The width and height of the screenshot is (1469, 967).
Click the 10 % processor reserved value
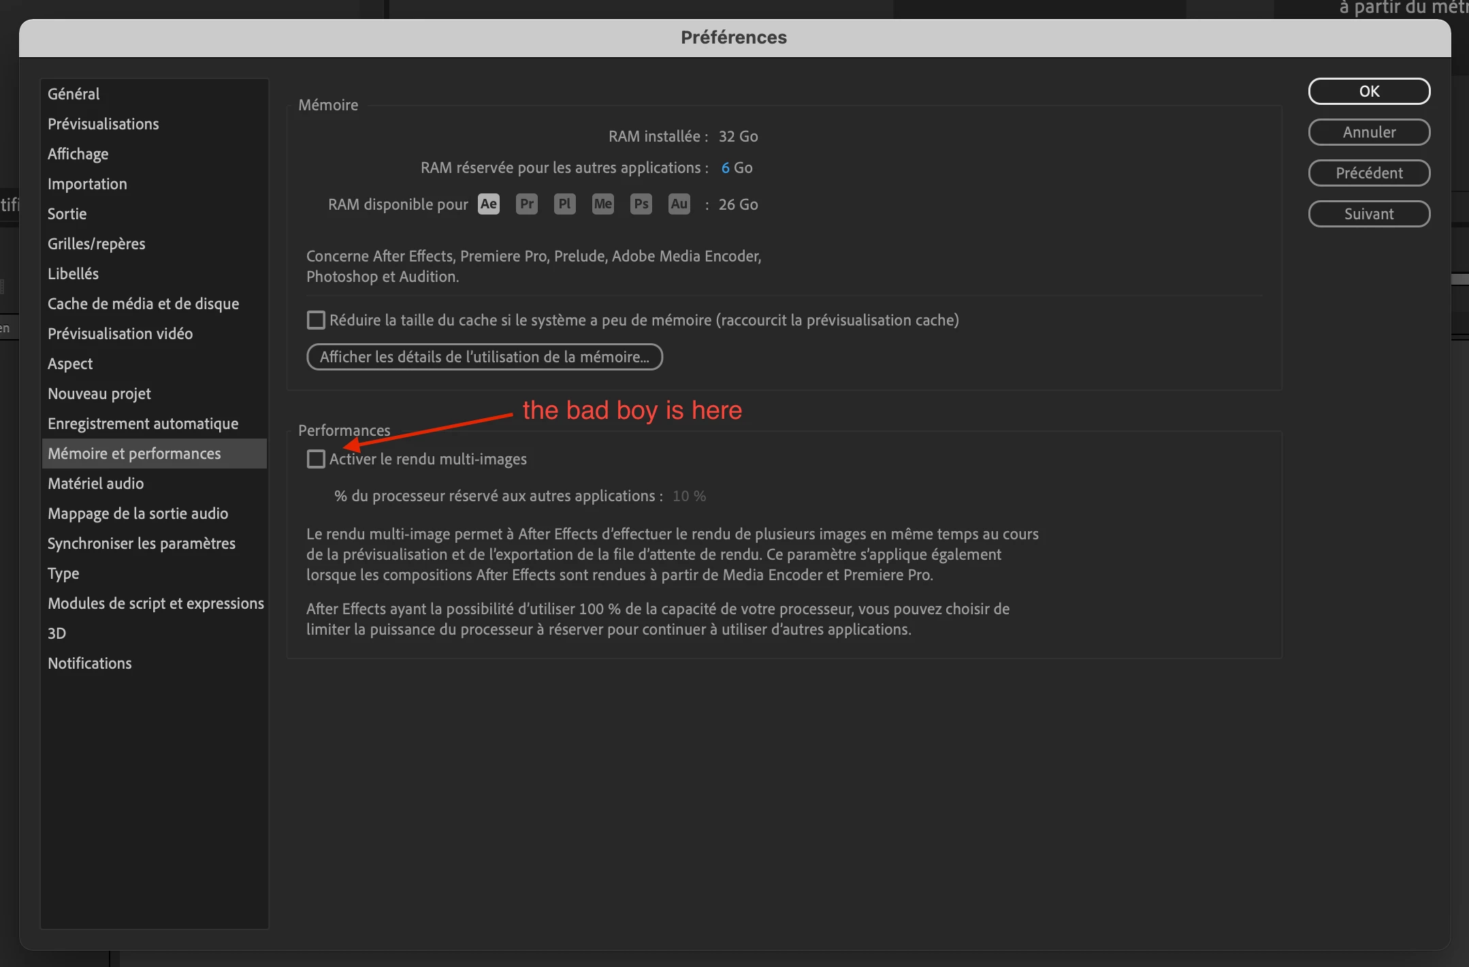point(688,496)
